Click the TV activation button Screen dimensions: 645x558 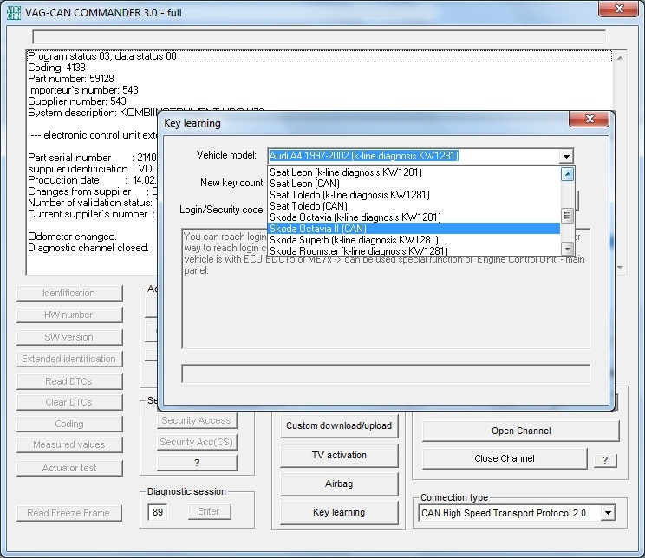coord(339,455)
